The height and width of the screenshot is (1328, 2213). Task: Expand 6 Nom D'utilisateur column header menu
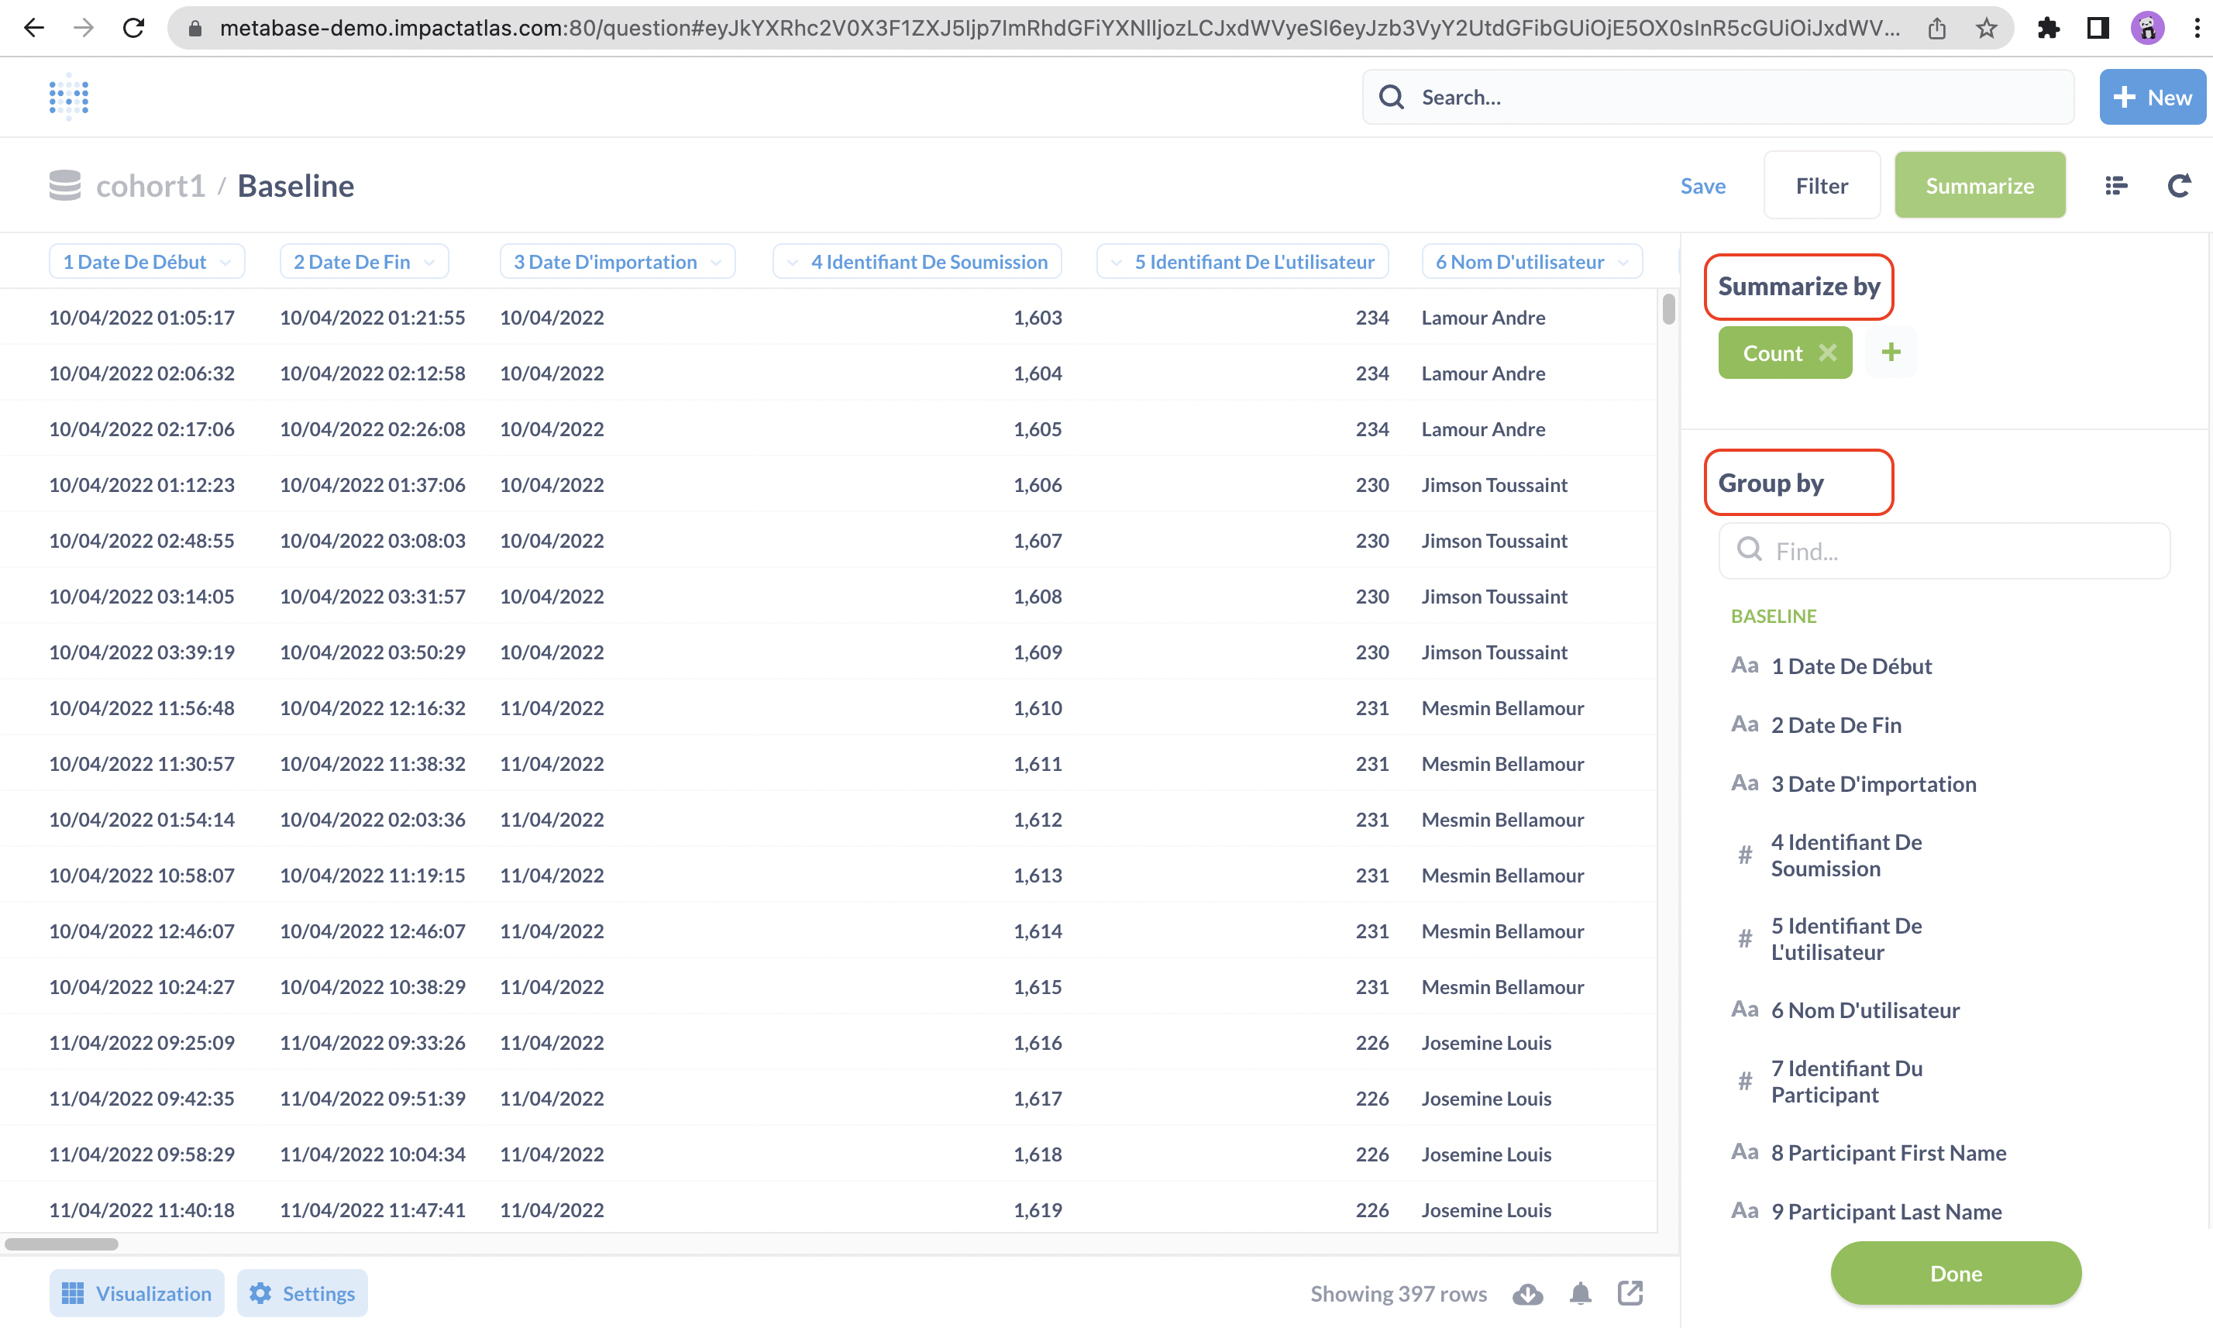[x=1531, y=262]
